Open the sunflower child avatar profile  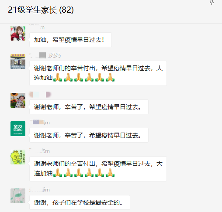click(x=18, y=100)
